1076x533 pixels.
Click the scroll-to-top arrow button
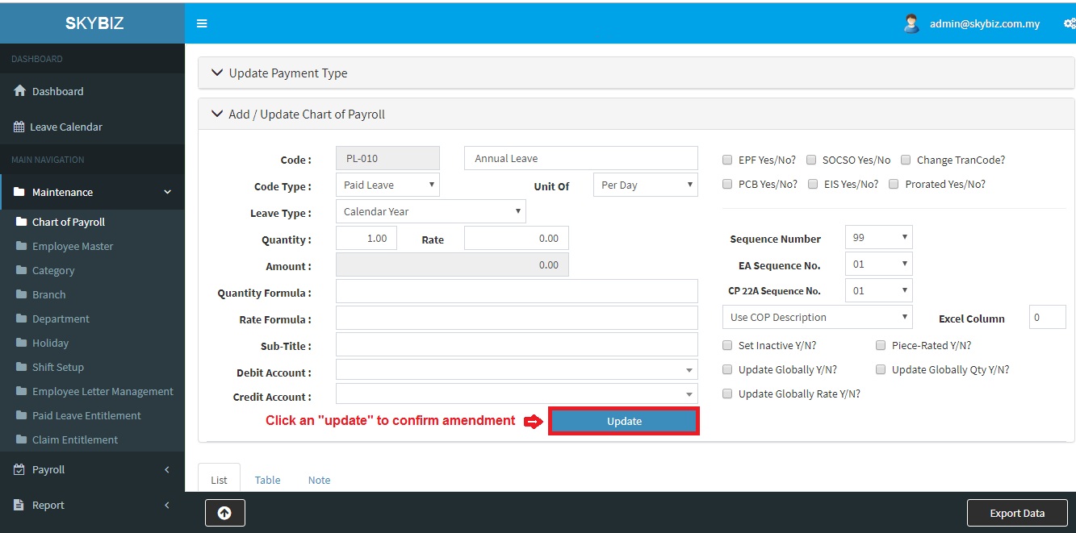point(224,513)
